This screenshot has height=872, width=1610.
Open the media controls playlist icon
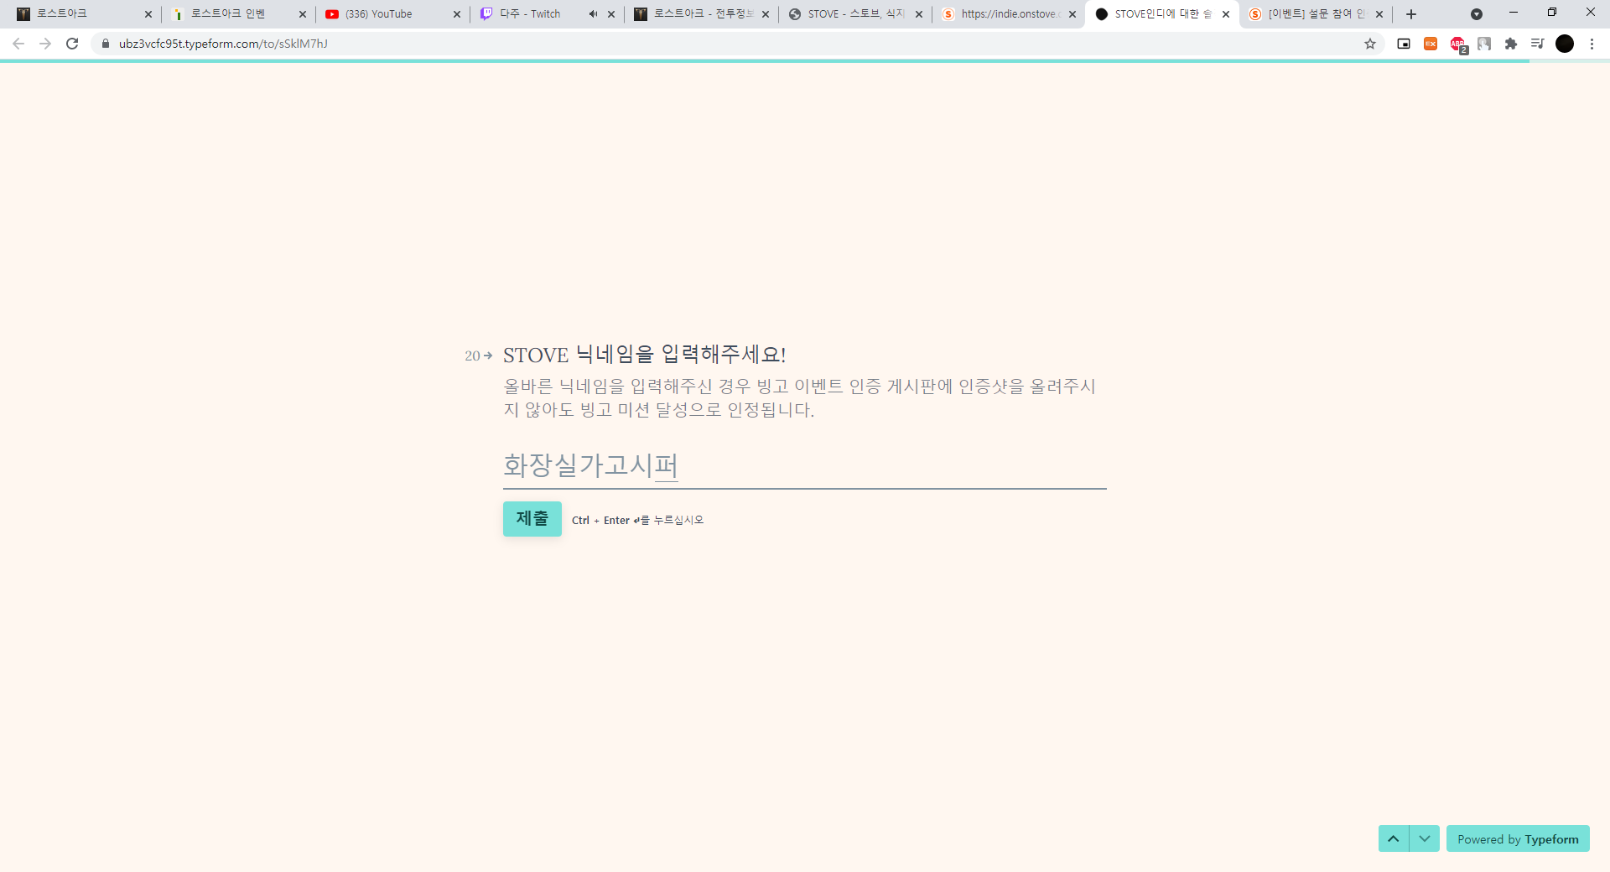[1537, 44]
